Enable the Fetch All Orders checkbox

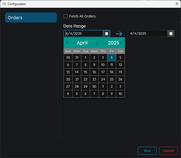click(x=66, y=16)
